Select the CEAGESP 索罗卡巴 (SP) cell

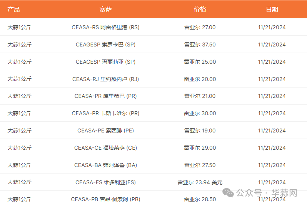point(105,45)
